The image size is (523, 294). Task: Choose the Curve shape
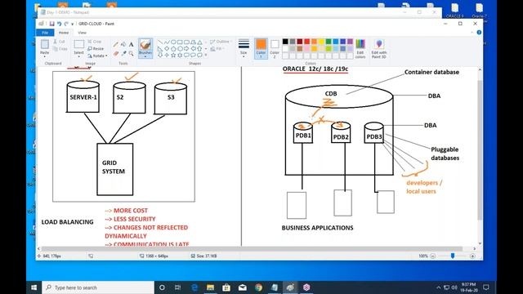(x=167, y=42)
